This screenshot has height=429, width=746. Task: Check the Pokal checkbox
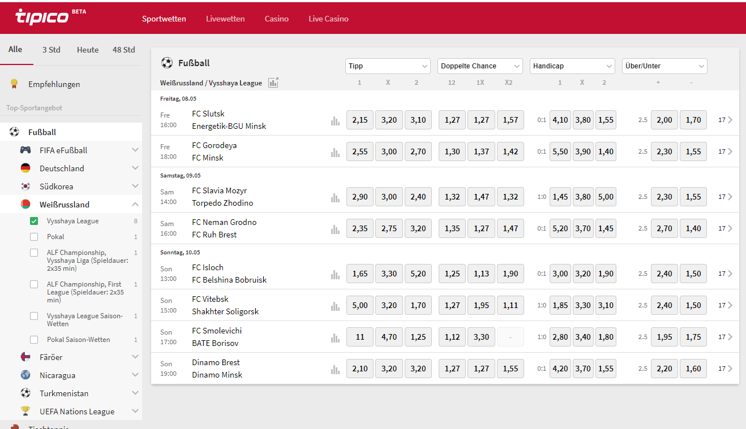pyautogui.click(x=34, y=237)
